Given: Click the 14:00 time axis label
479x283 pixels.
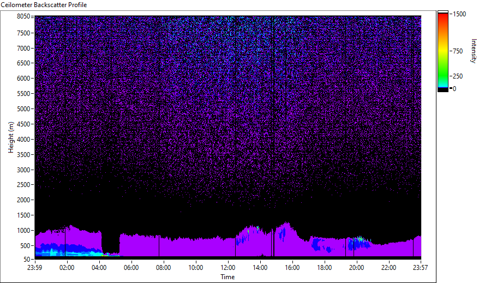Looking at the screenshot, I should [x=260, y=268].
